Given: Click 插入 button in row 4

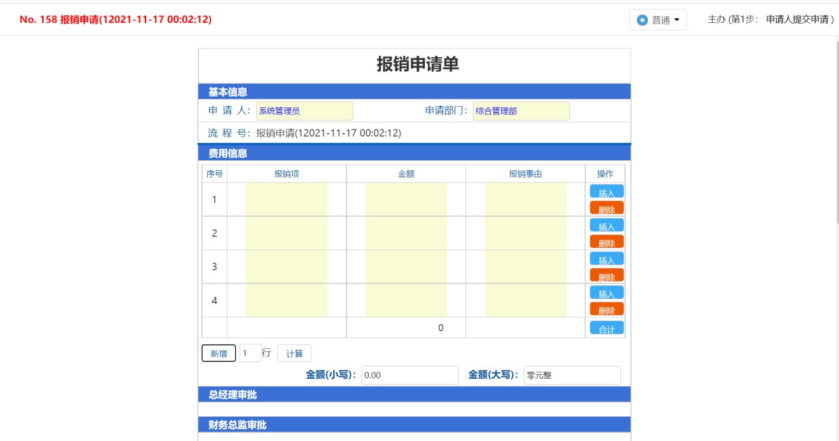Looking at the screenshot, I should coord(607,292).
